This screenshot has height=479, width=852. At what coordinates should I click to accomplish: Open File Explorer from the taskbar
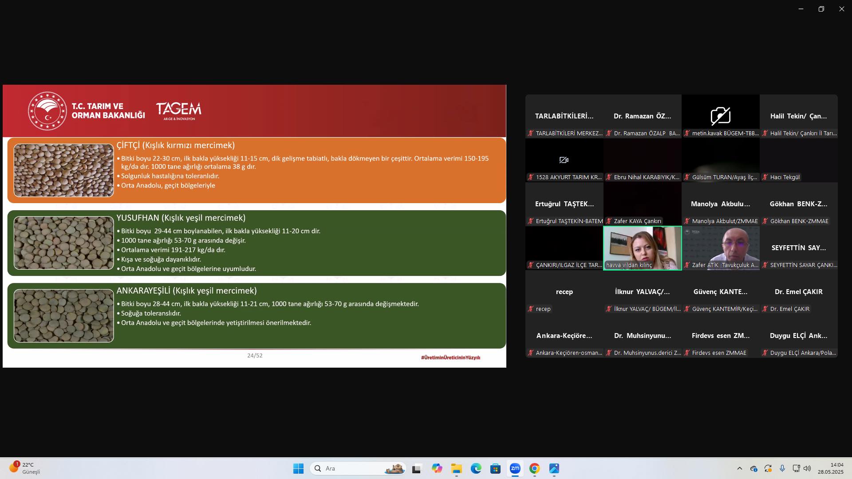point(456,468)
